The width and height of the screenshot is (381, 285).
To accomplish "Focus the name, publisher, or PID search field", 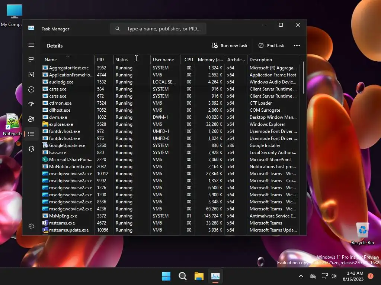I will tap(158, 29).
